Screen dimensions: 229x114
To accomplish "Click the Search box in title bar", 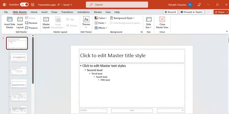I will (x=117, y=5).
